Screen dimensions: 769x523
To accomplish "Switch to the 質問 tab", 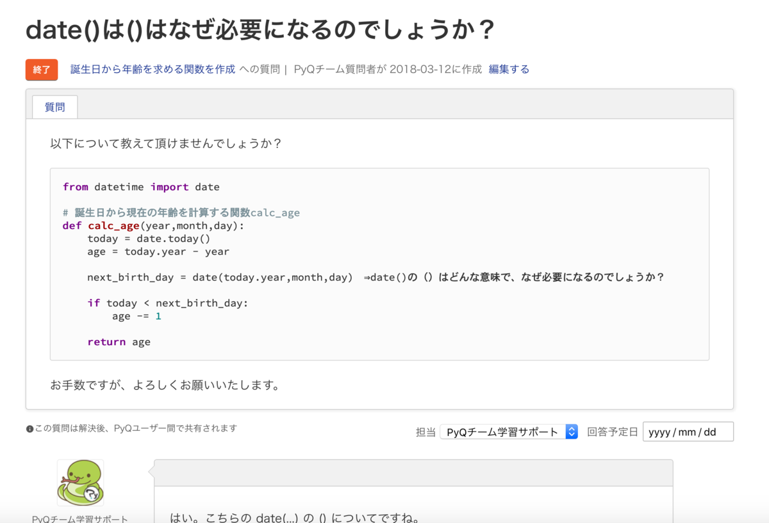I will coord(54,107).
